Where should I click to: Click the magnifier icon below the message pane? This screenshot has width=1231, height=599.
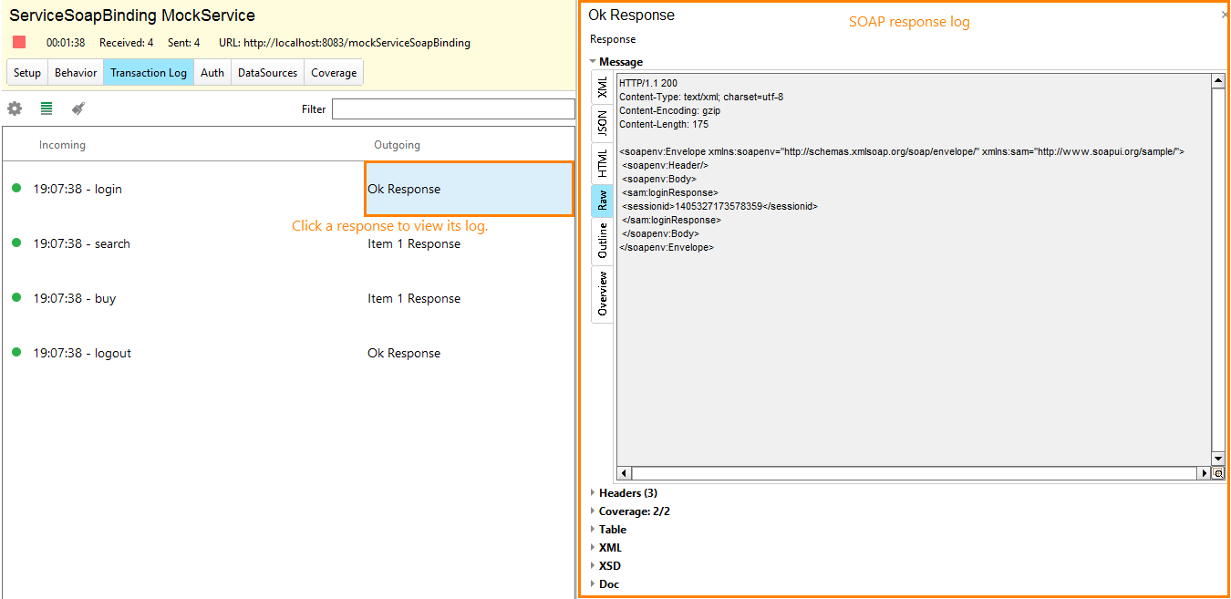click(x=1218, y=473)
